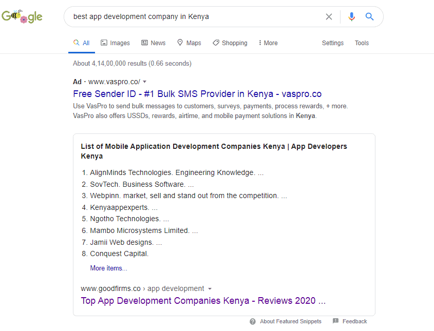
Task: Open search Settings
Action: [x=333, y=43]
